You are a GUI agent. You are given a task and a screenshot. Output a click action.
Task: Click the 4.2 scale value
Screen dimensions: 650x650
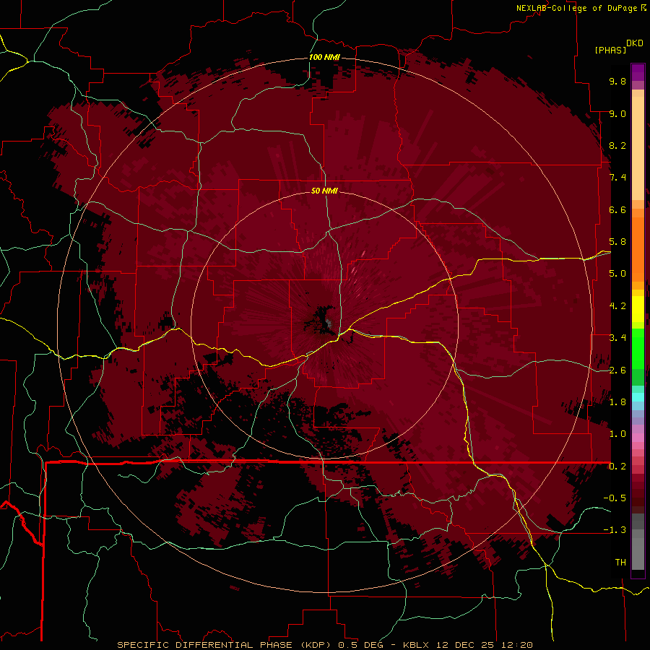(617, 306)
